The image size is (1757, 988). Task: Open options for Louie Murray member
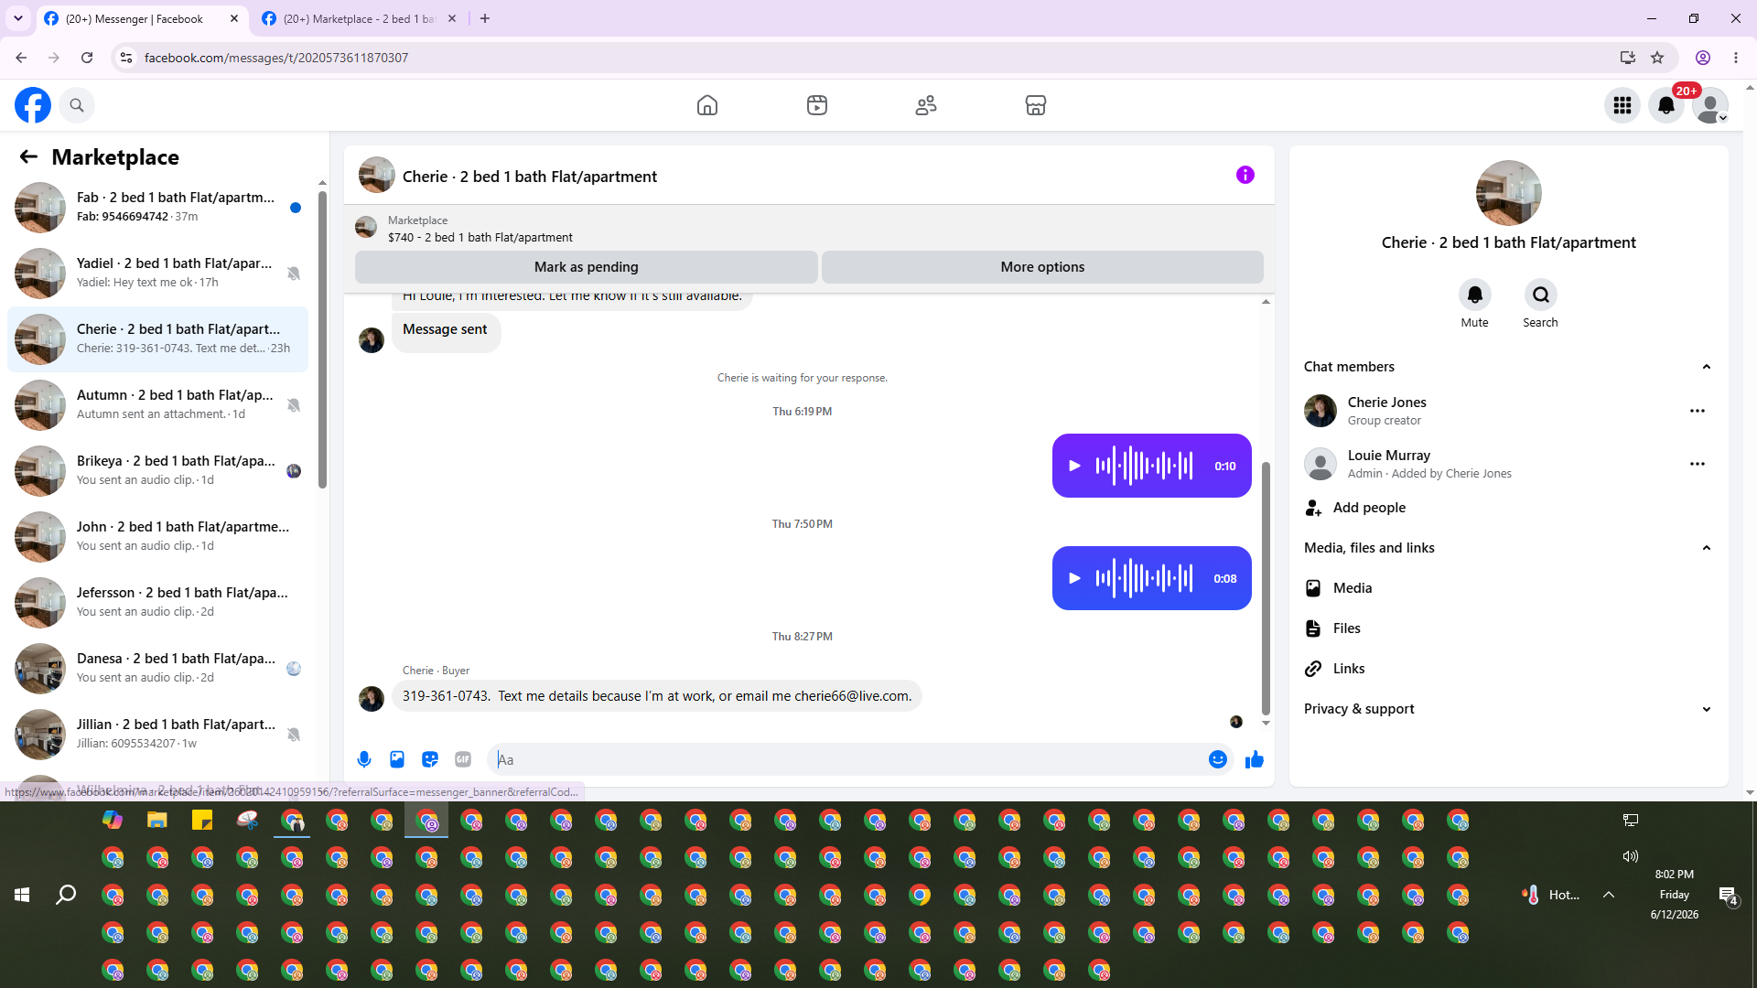1698,464
